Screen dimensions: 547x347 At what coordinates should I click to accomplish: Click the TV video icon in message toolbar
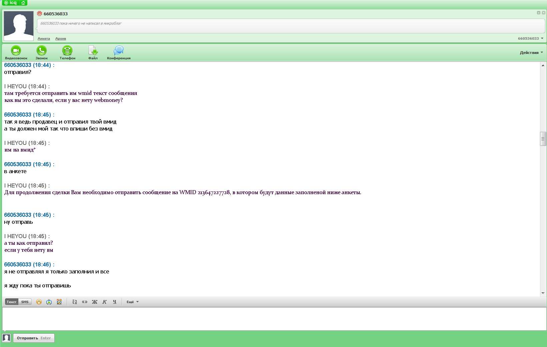(49, 302)
